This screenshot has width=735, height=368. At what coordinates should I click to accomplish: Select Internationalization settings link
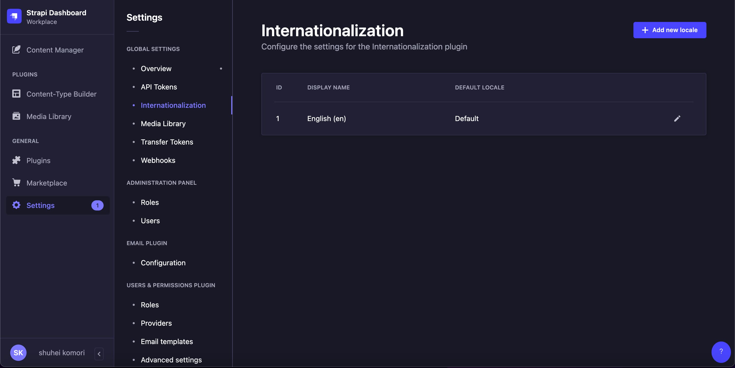coord(173,105)
